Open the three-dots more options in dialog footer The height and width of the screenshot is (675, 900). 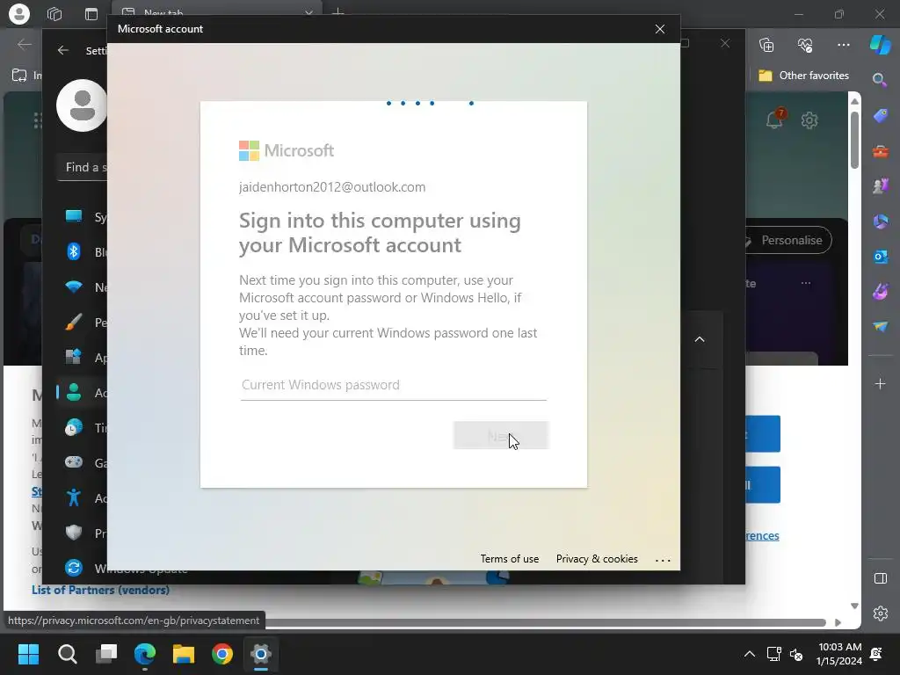click(663, 560)
